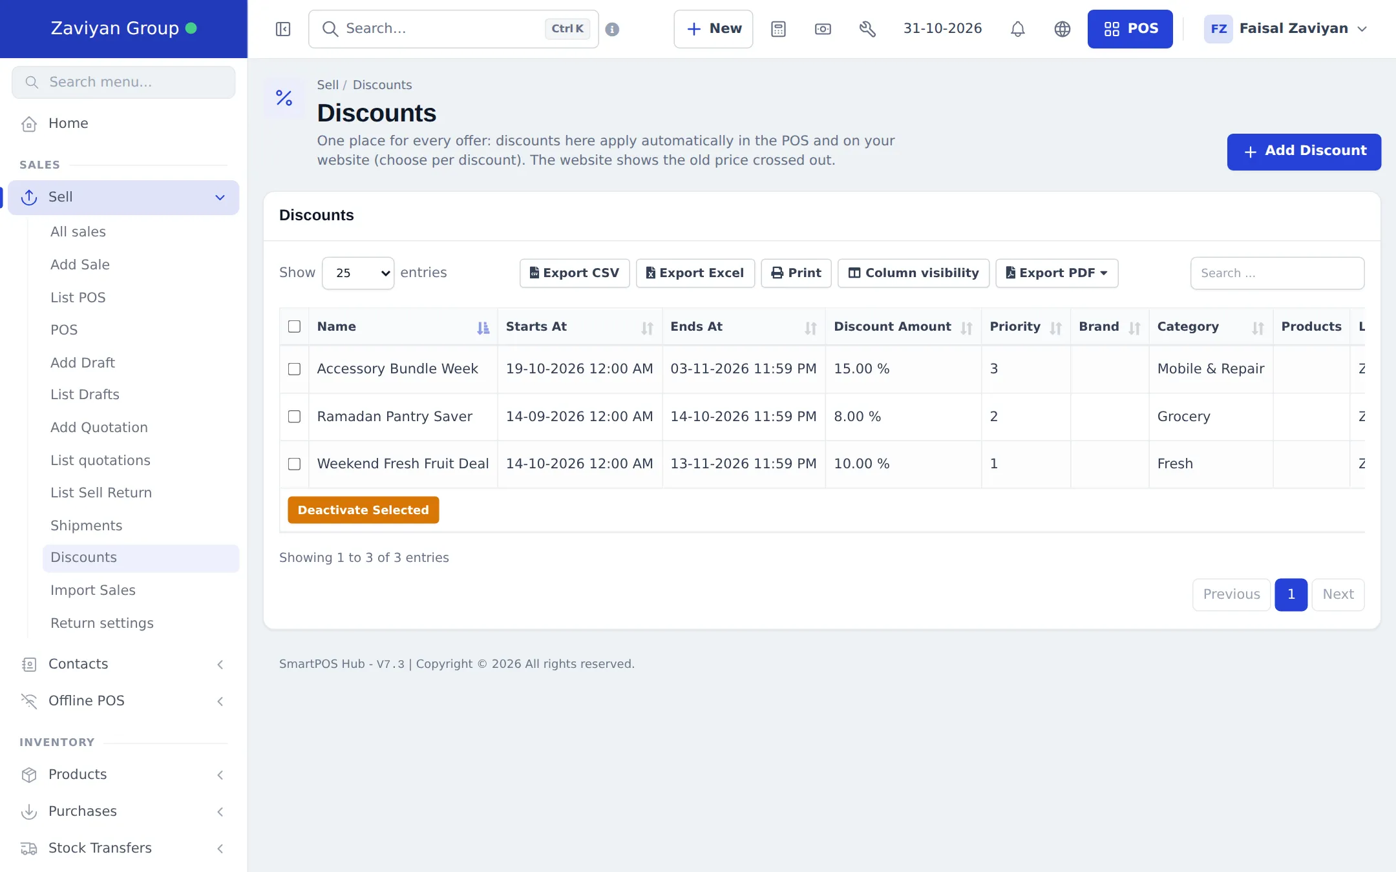
Task: Focus the table Search field
Action: [1277, 273]
